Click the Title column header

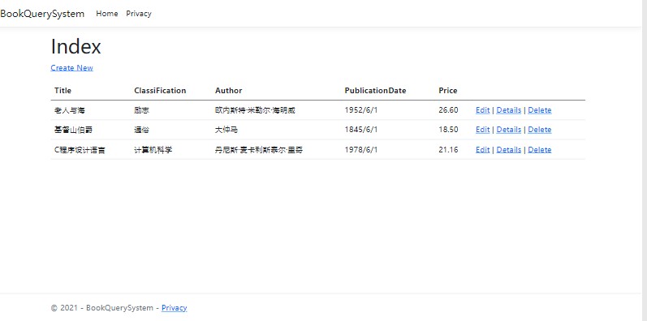(x=63, y=91)
